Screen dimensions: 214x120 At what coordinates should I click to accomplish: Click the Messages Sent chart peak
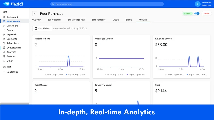coord(68,56)
